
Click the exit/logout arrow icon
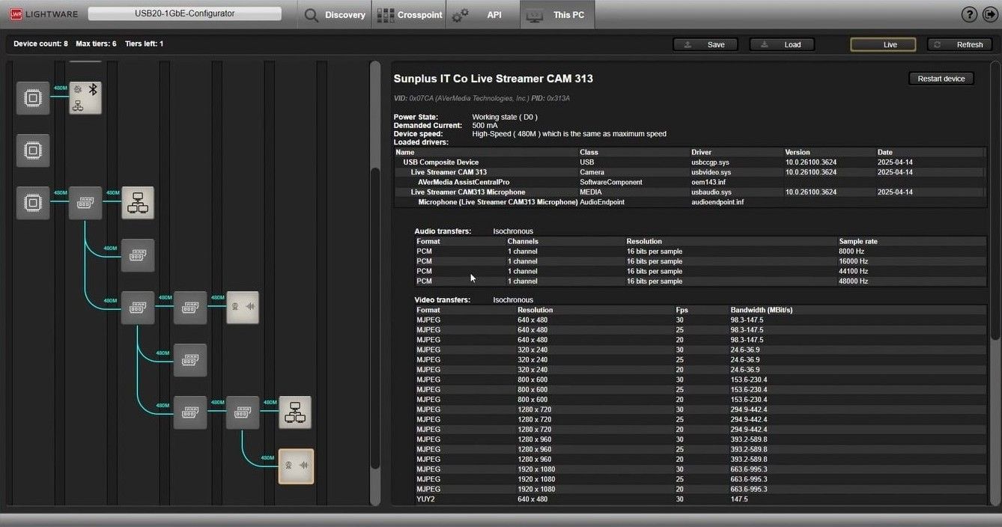[989, 15]
